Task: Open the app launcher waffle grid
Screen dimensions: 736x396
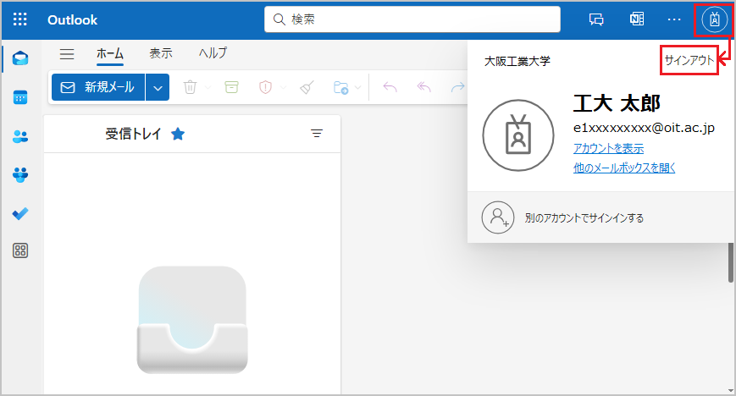Action: [x=20, y=19]
